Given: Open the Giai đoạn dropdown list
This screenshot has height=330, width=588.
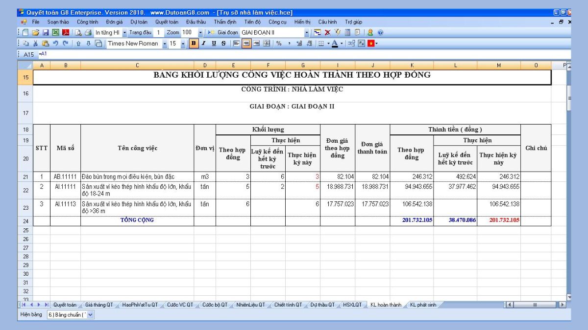Looking at the screenshot, I should [x=307, y=33].
